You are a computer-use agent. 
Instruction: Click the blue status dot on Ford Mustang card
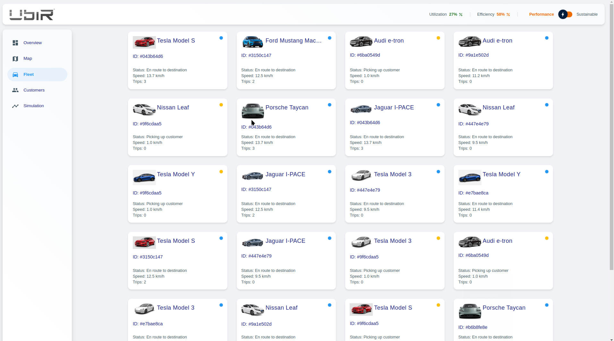329,38
